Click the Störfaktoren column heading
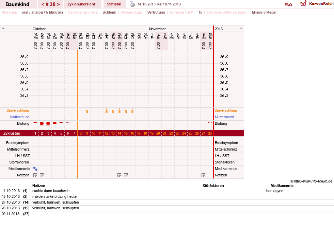Image resolution: width=334 pixels, height=226 pixels. point(213,186)
